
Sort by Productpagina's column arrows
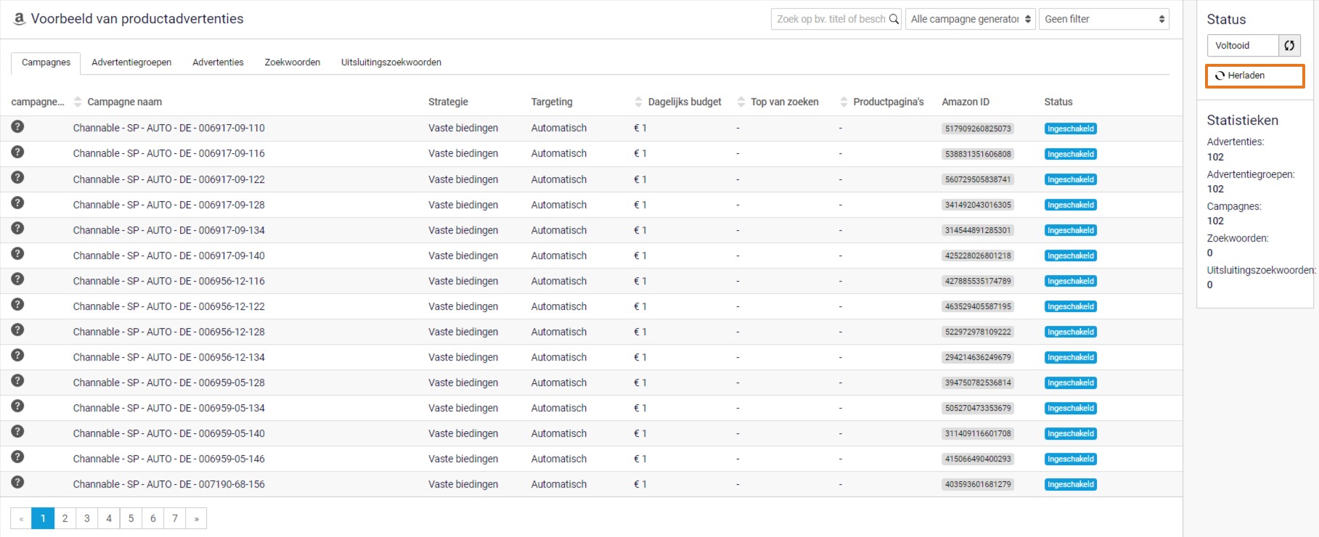[844, 102]
